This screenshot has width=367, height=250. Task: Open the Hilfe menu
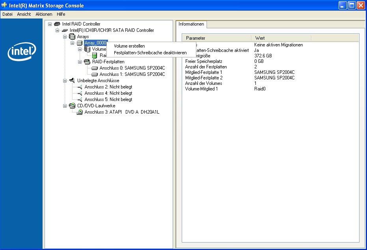(61, 14)
